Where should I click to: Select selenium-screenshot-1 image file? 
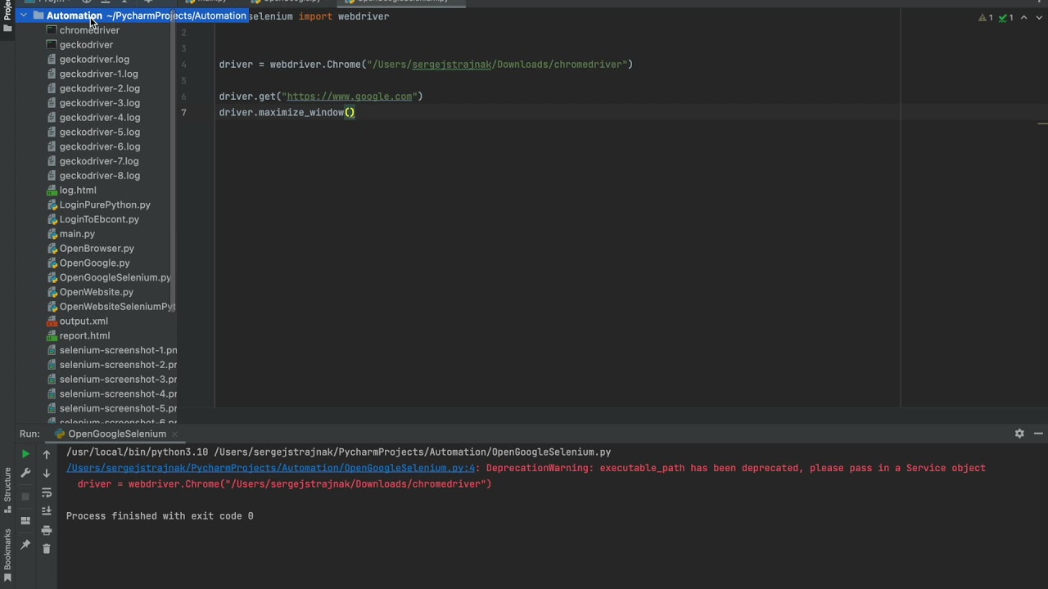coord(118,350)
